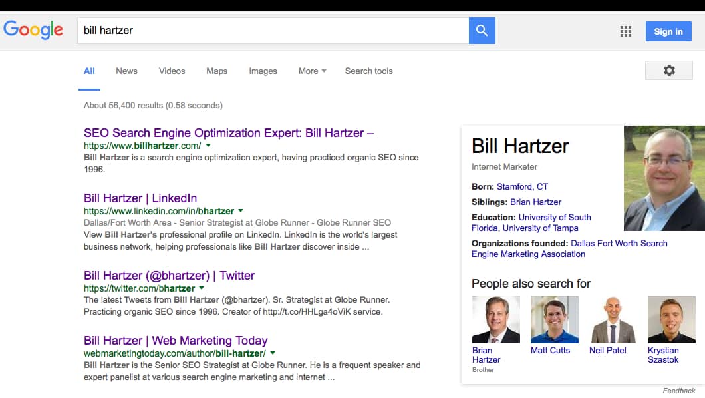Image resolution: width=705 pixels, height=398 pixels.
Task: Switch to the Maps tab
Action: click(x=217, y=71)
